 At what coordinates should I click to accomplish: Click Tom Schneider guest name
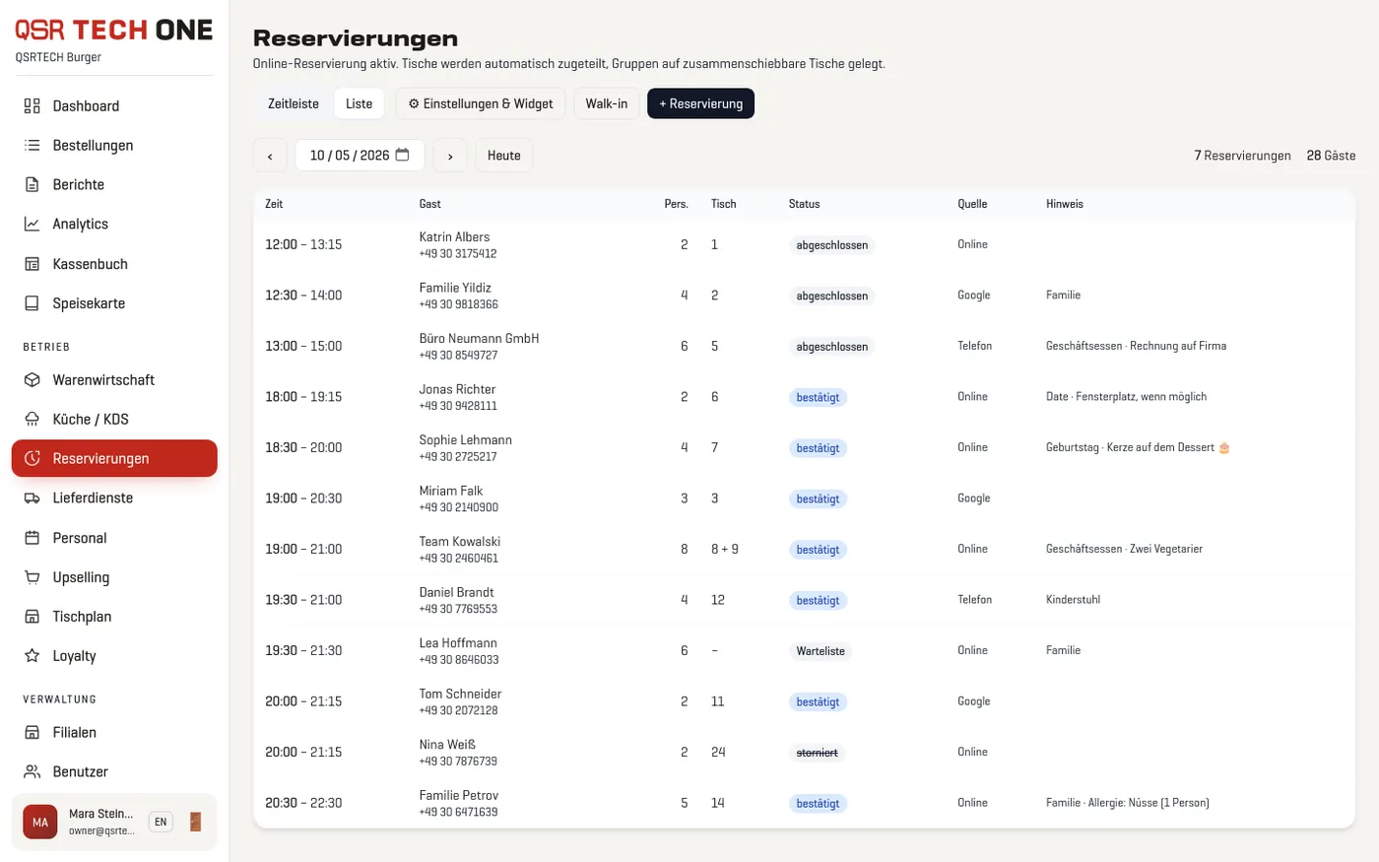pyautogui.click(x=460, y=694)
